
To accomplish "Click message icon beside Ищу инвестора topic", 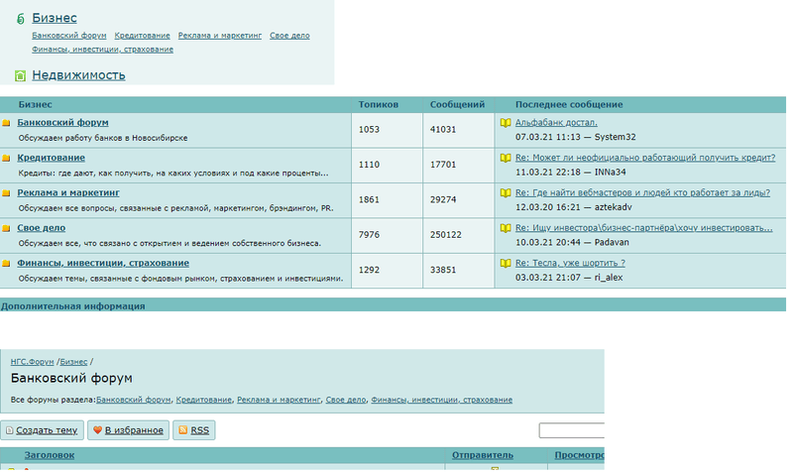I will [506, 228].
